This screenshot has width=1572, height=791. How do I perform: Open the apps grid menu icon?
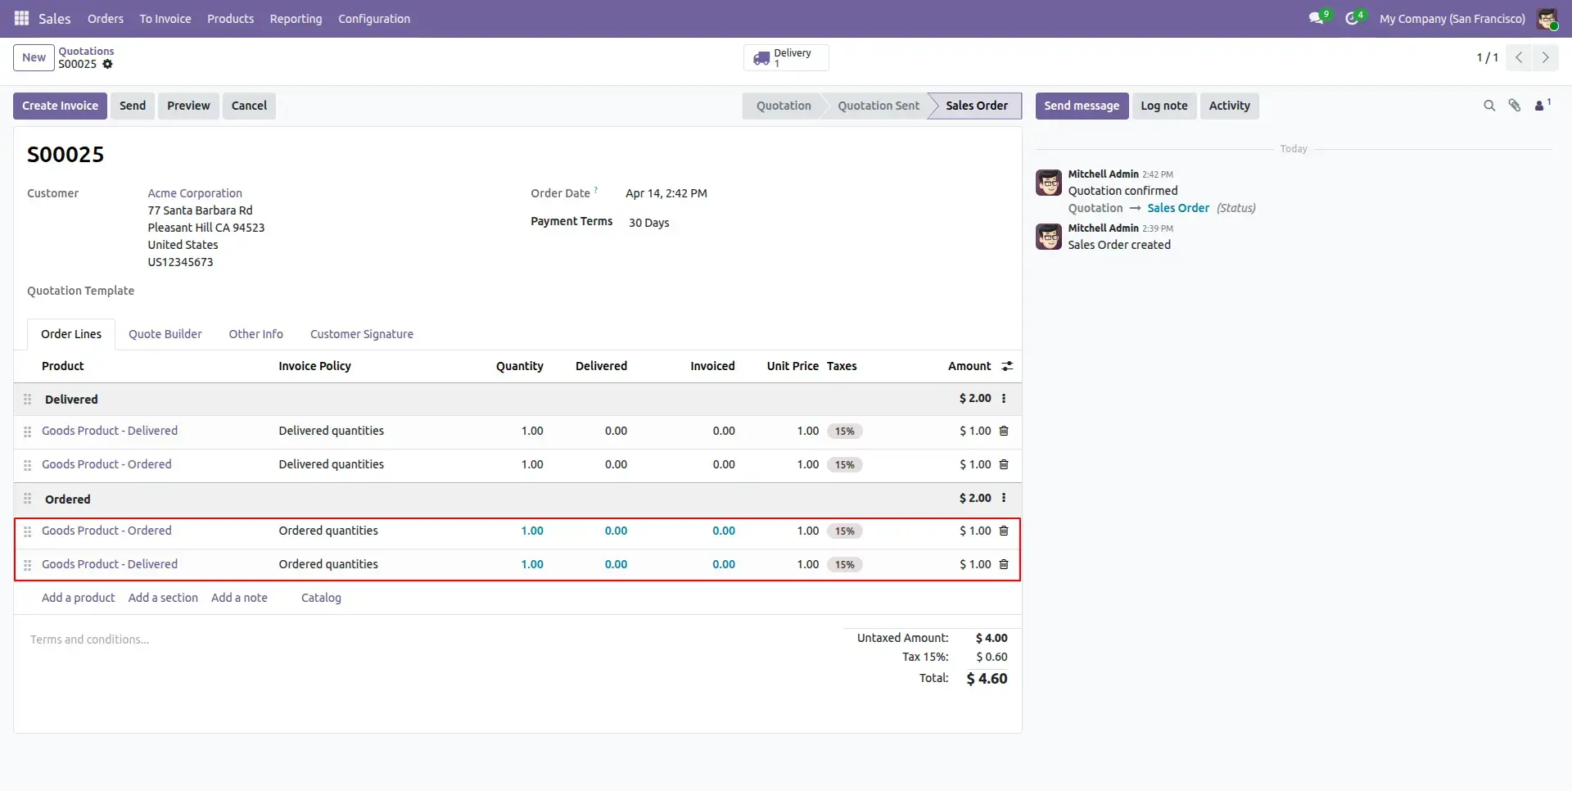pyautogui.click(x=21, y=18)
